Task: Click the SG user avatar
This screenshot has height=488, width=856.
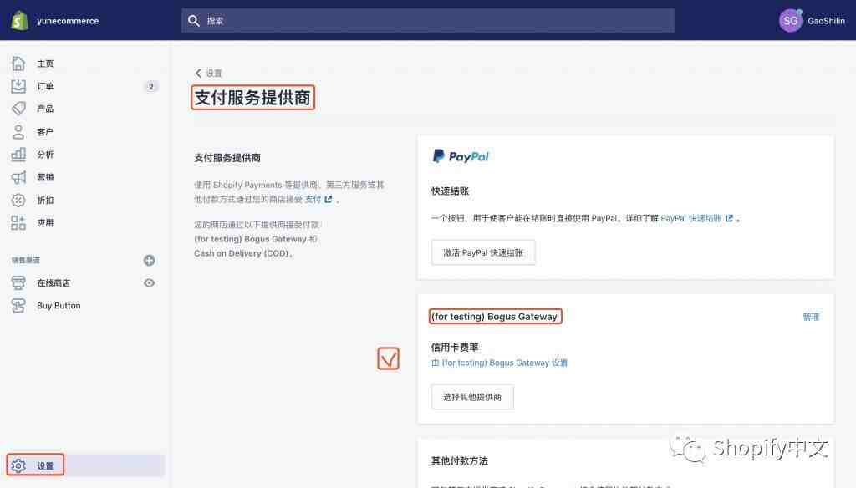Action: pyautogui.click(x=791, y=21)
